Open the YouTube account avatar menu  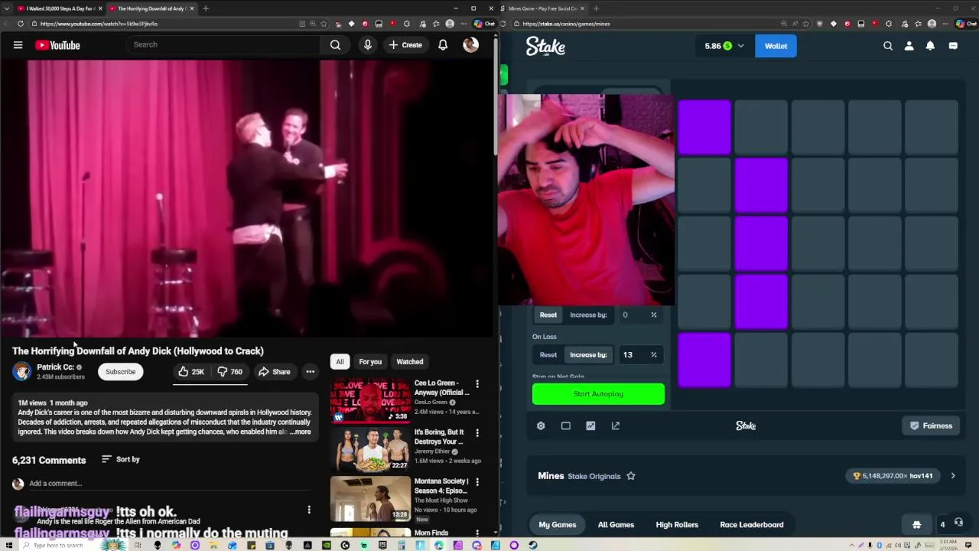471,45
